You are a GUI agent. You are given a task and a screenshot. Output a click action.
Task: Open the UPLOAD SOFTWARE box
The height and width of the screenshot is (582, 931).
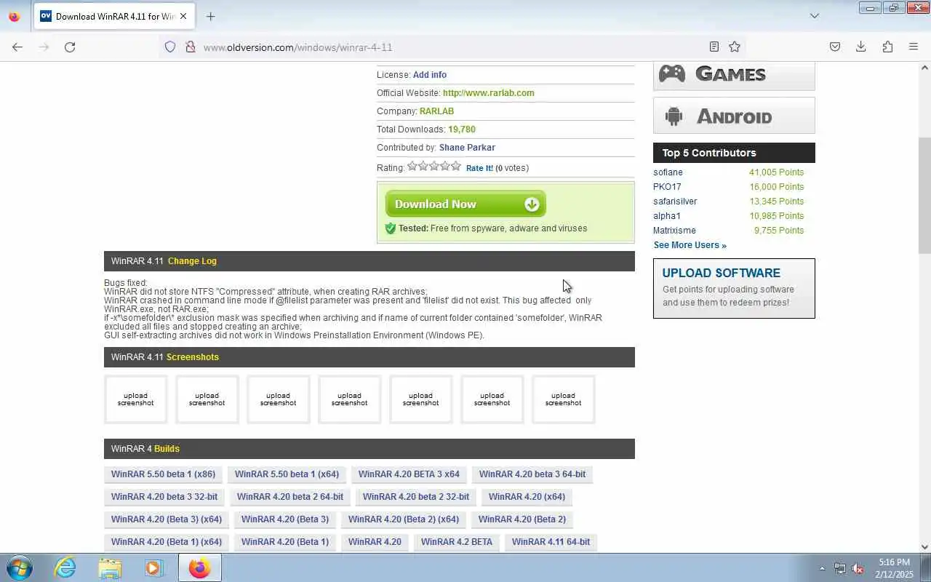[x=734, y=288]
